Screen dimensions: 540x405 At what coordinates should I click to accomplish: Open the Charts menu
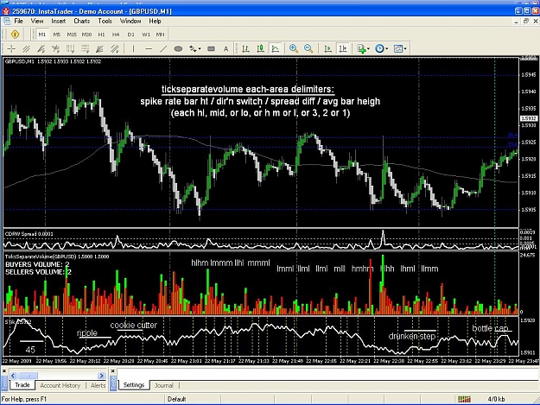pyautogui.click(x=81, y=21)
